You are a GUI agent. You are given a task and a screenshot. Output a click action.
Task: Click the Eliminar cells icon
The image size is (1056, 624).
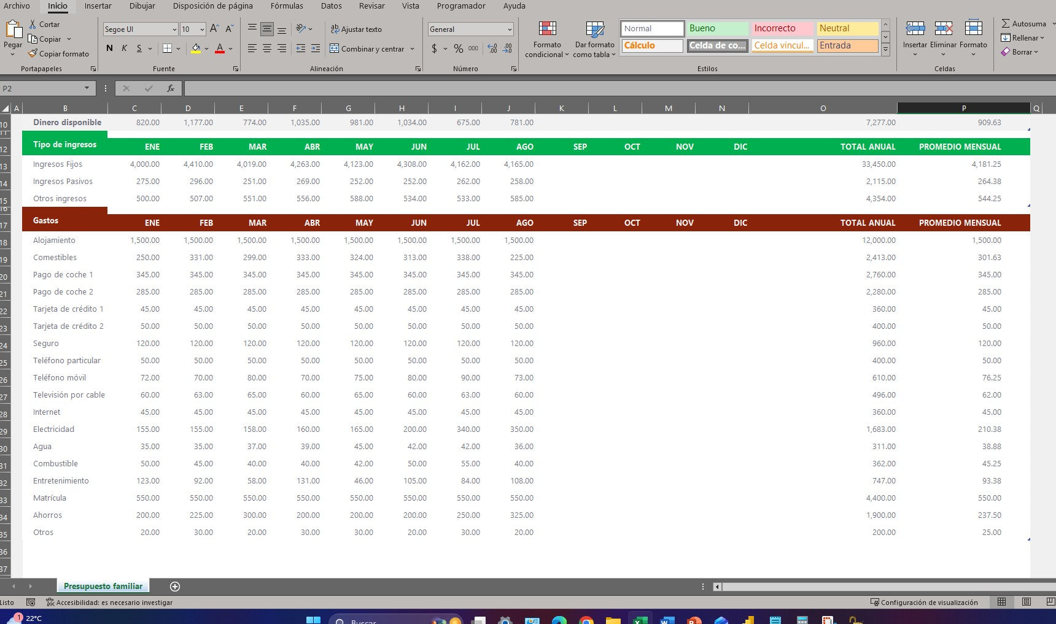click(944, 28)
